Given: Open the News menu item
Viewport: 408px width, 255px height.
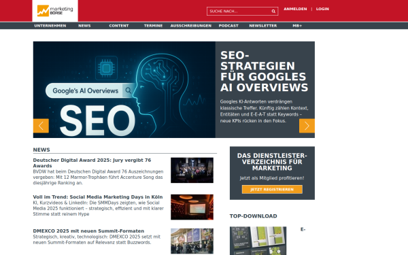Looking at the screenshot, I should coord(84,26).
